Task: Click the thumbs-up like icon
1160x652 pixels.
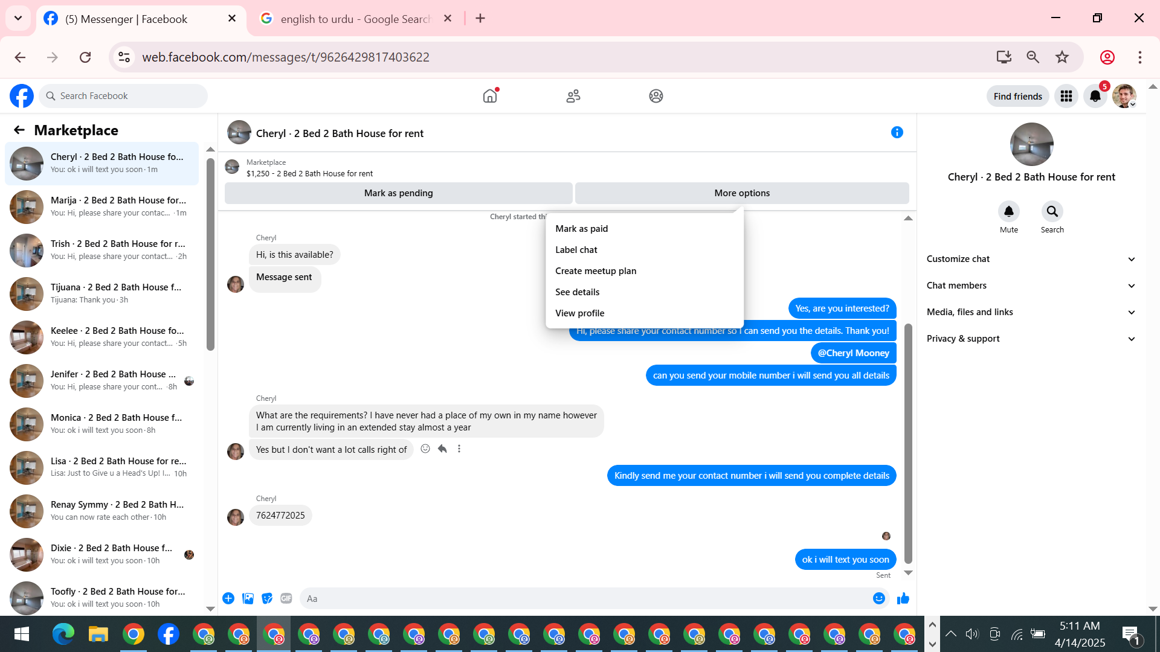Action: [x=903, y=598]
